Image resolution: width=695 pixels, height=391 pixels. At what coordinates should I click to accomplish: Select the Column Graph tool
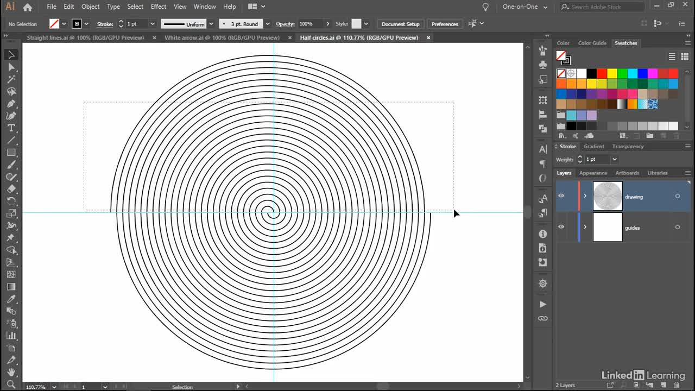[x=11, y=336]
